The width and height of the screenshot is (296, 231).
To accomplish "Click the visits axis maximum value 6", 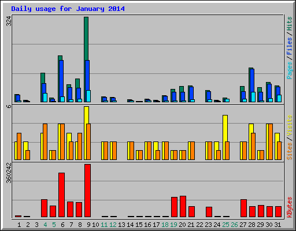I will [x=9, y=106].
